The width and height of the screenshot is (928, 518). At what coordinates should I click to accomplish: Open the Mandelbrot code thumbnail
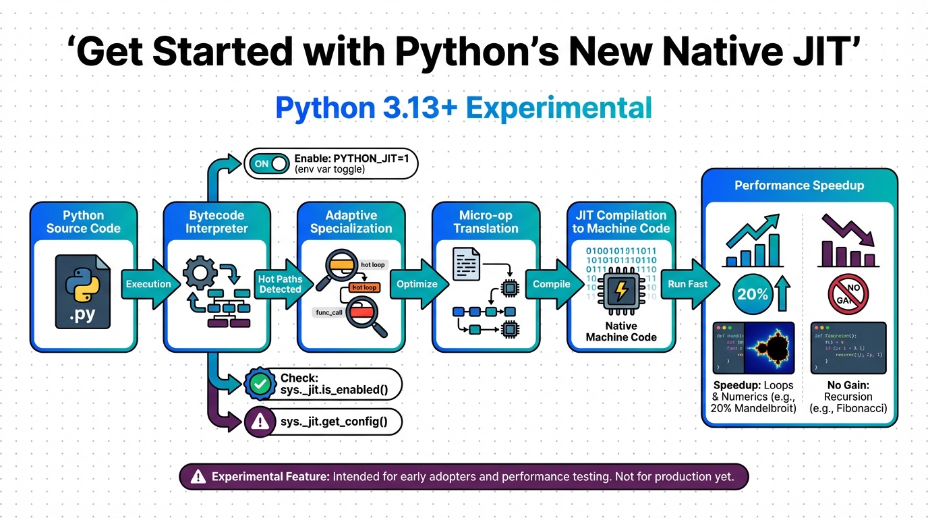click(753, 348)
